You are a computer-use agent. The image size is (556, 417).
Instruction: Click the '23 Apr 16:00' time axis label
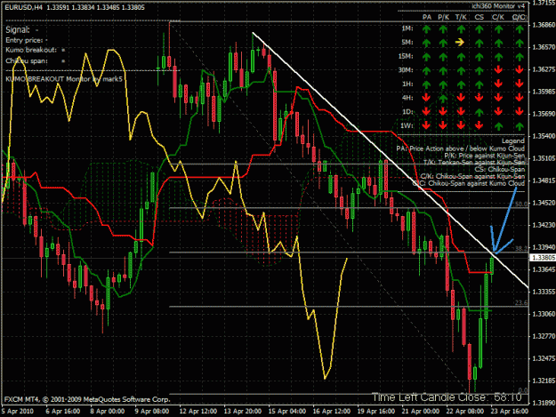pyautogui.click(x=510, y=412)
